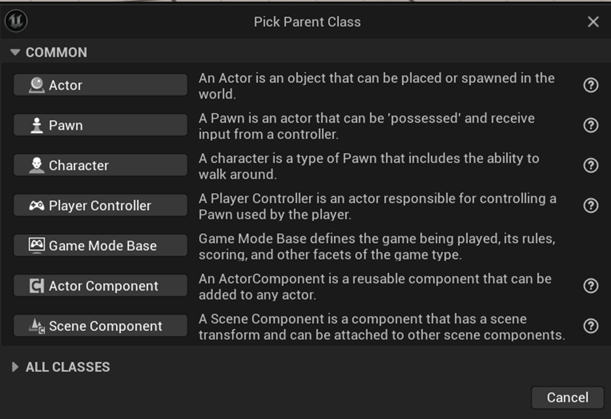Select Scene Component parent class
611x419 pixels.
tap(101, 326)
